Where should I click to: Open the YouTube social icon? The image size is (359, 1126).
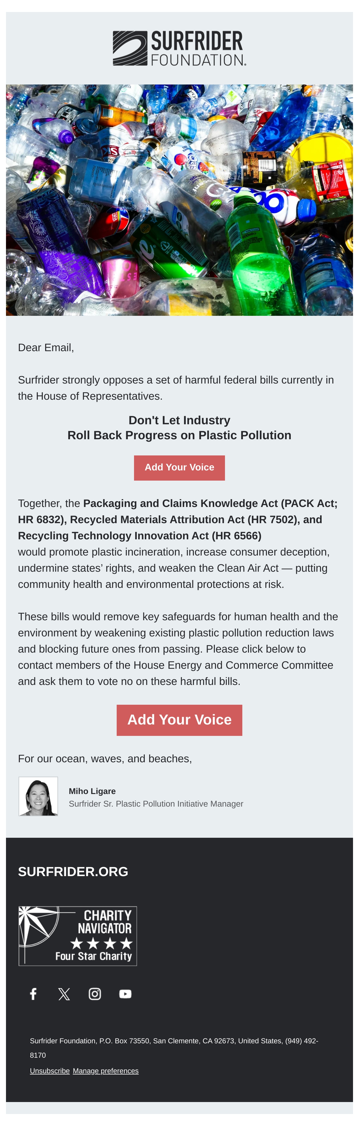[x=125, y=994]
